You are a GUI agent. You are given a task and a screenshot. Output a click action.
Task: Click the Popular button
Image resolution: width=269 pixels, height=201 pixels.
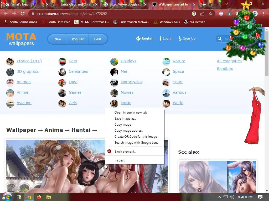[77, 39]
